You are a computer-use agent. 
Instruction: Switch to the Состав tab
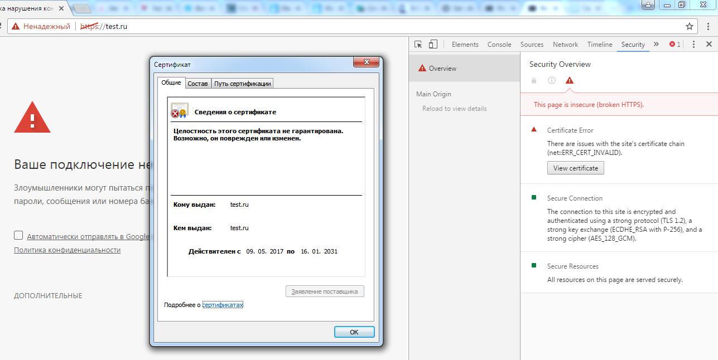197,84
